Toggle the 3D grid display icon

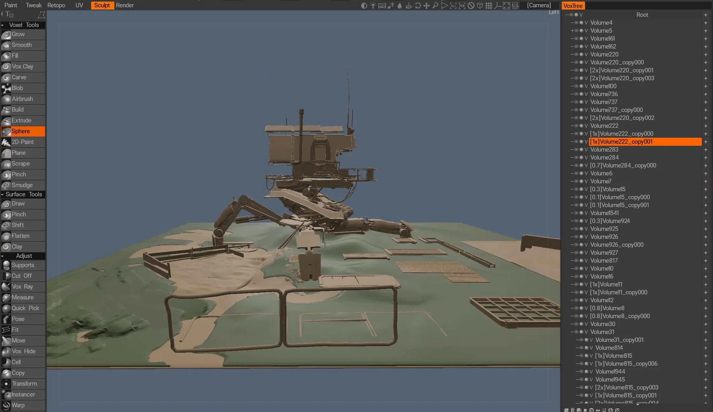pos(489,5)
